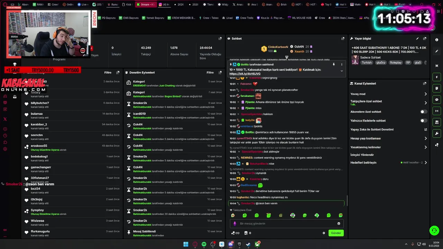Viewport: 443px width, 249px height.
Task: Click the Sadece Sohbet category name
Action: tap(370, 57)
